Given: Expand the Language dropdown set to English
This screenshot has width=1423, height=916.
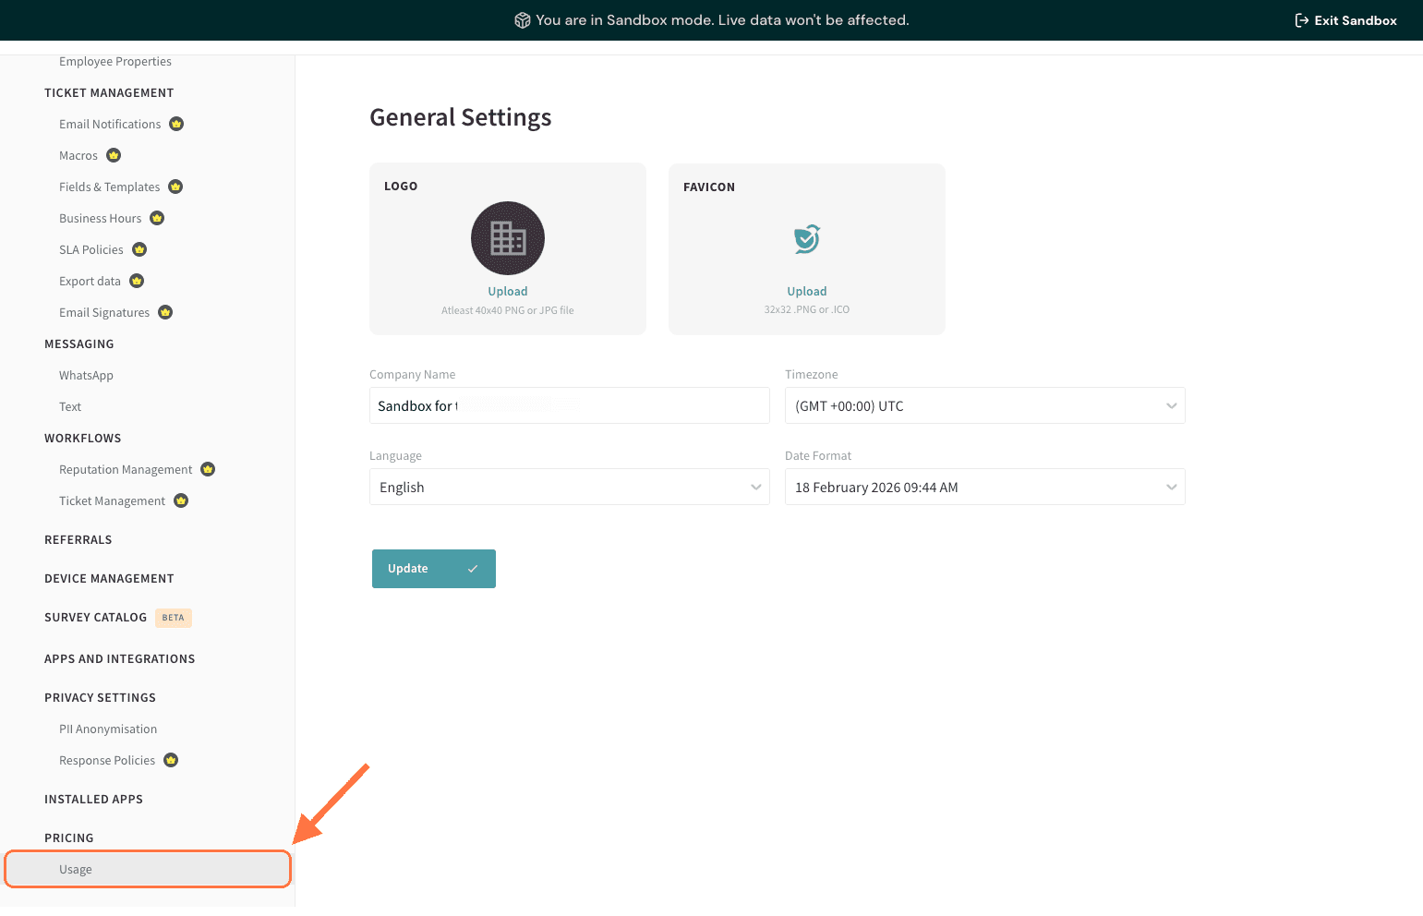Looking at the screenshot, I should pos(569,487).
